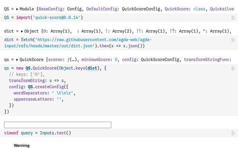Expand the dict Object output

click(22, 31)
